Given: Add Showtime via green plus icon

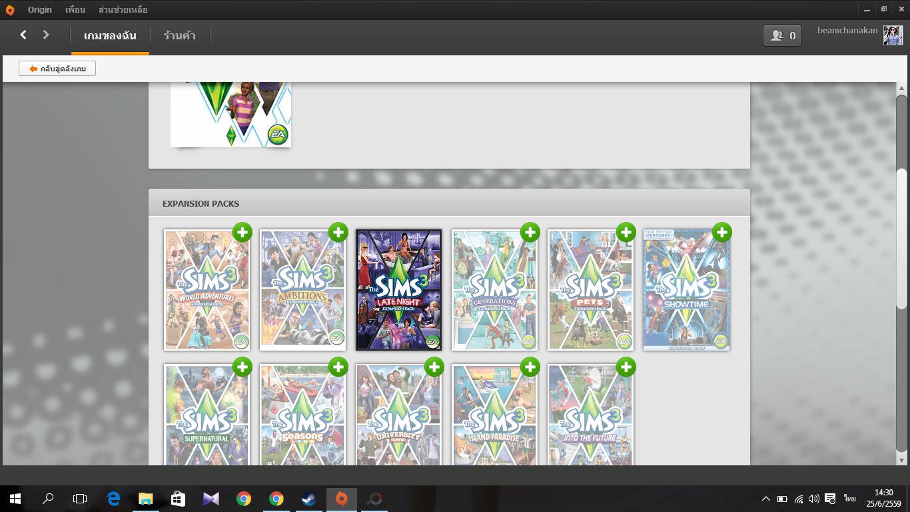Looking at the screenshot, I should pos(722,232).
